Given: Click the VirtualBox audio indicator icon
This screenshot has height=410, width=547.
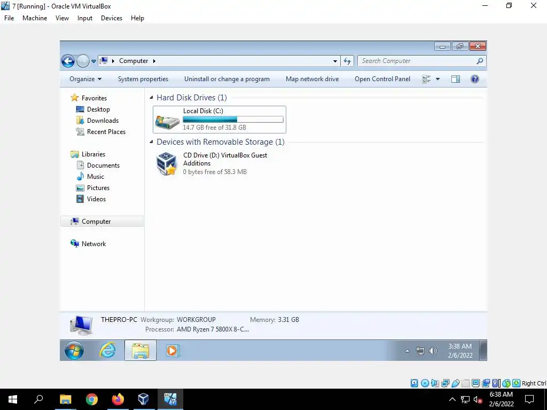Looking at the screenshot, I should click(x=435, y=383).
